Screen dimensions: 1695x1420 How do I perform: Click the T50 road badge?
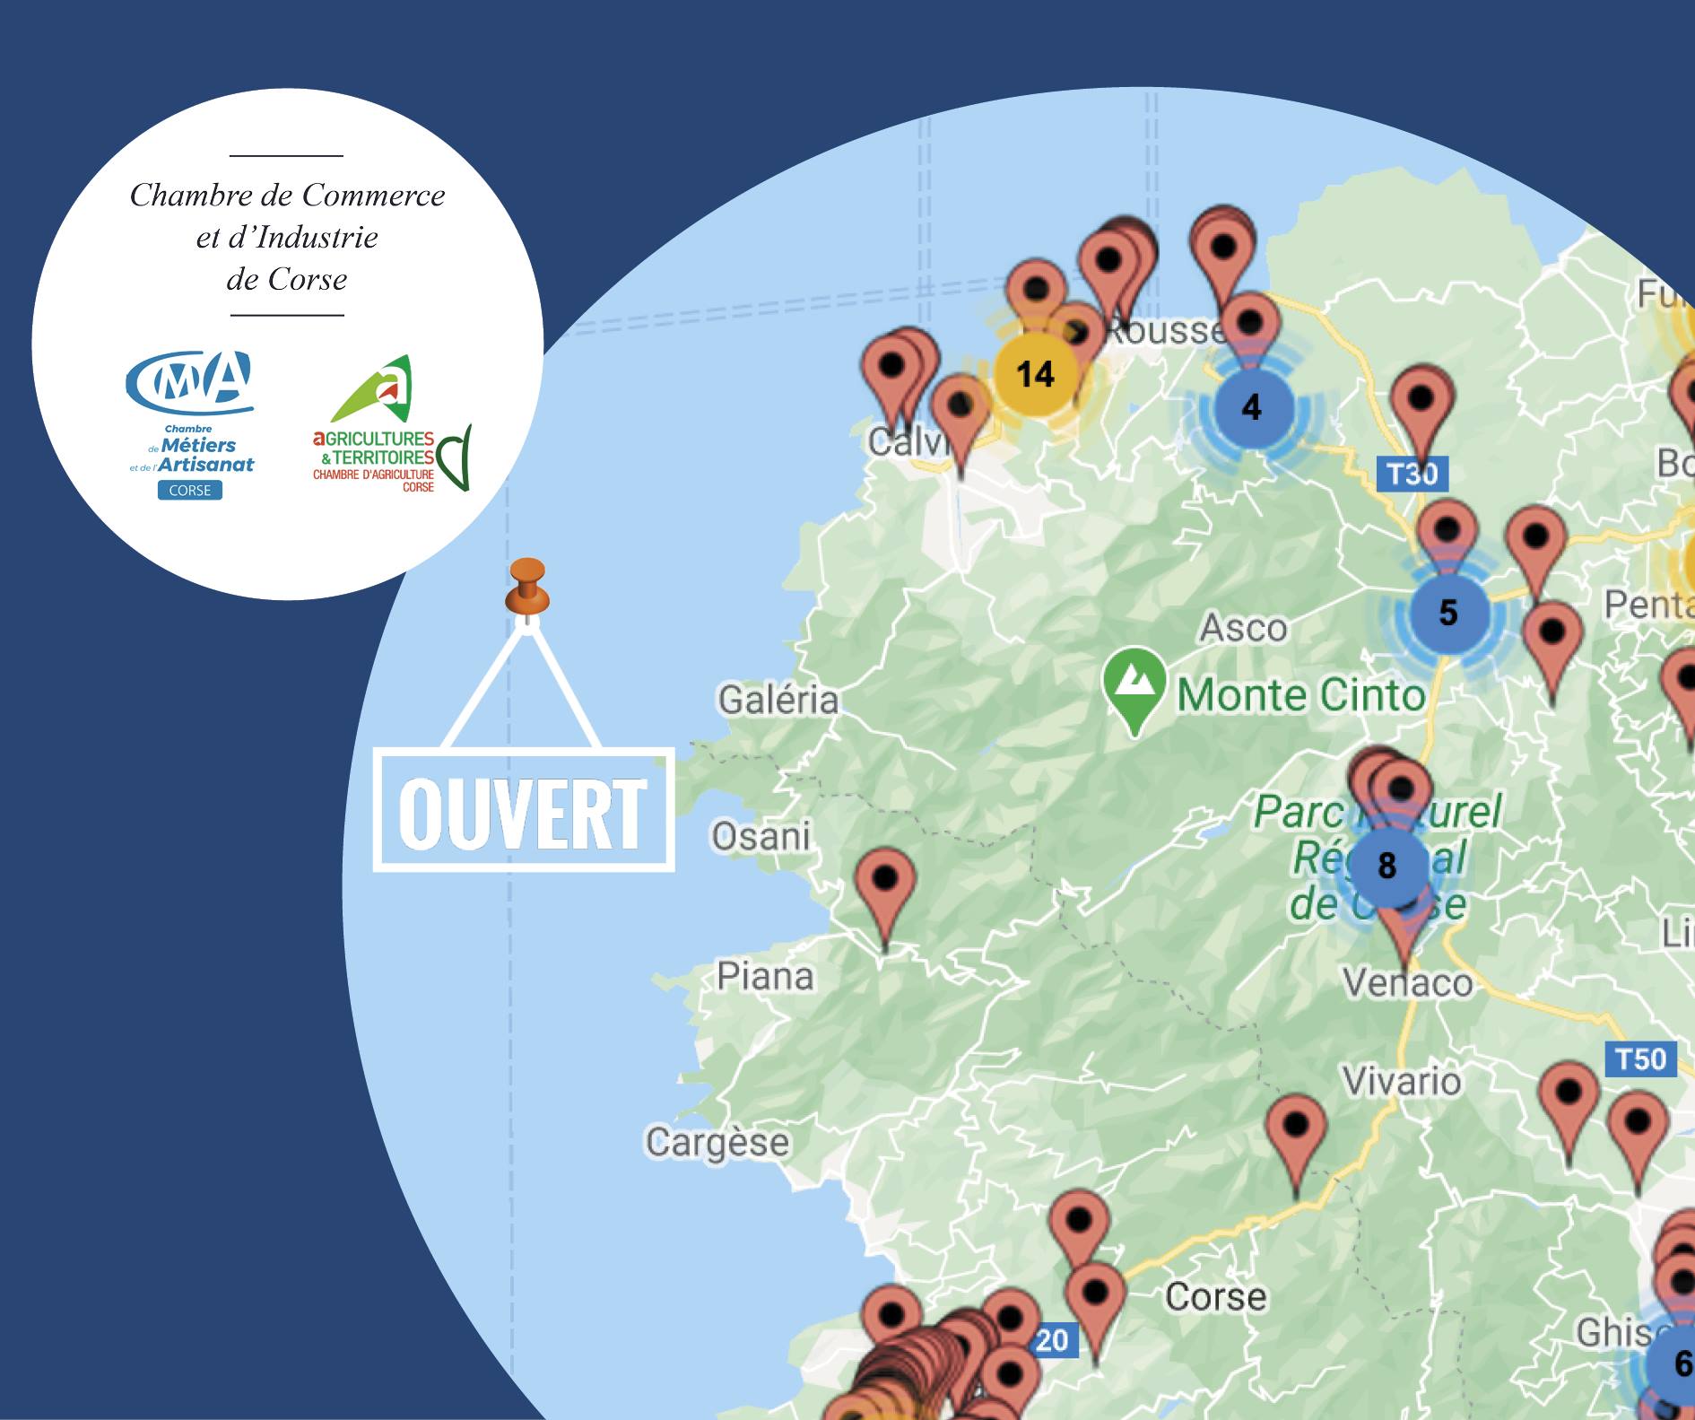(1640, 1059)
